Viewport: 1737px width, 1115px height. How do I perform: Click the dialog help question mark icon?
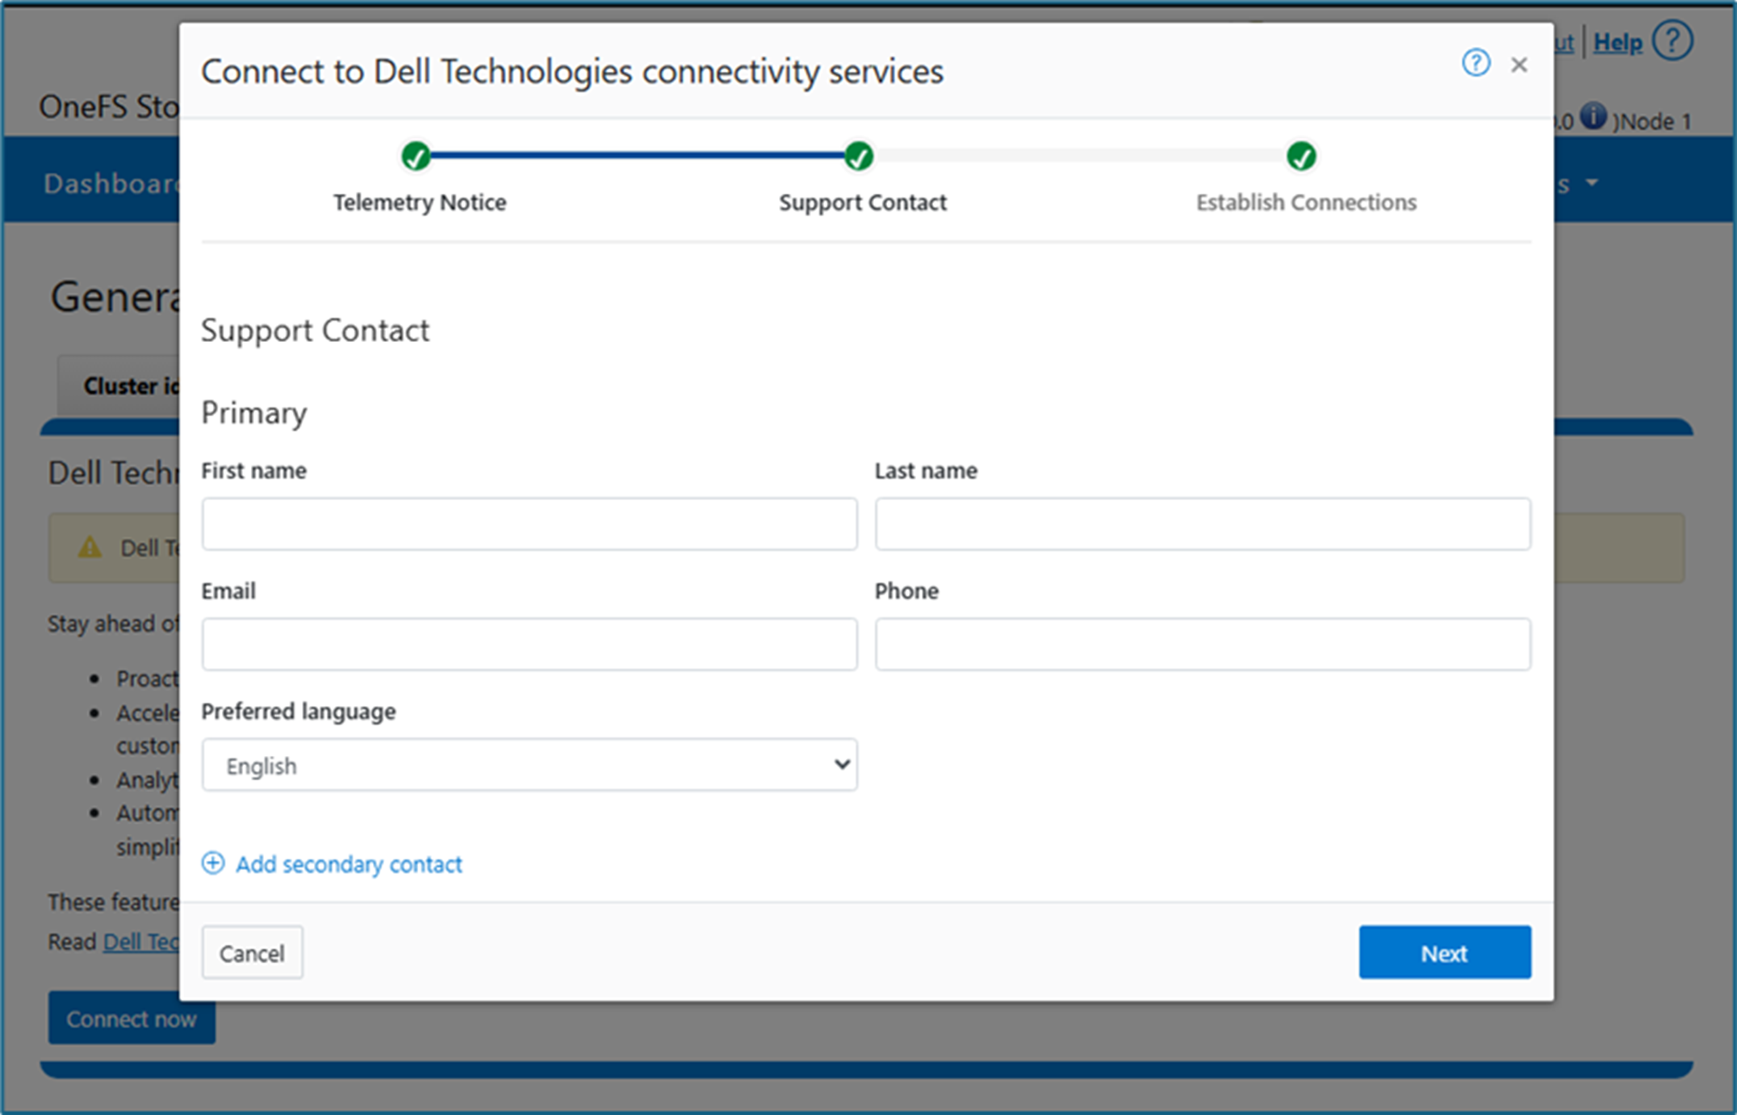click(1475, 63)
